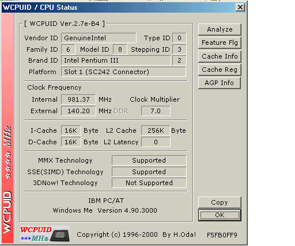The width and height of the screenshot is (295, 246).
Task: Click the 3DNow! Not Supported field
Action: (x=149, y=183)
